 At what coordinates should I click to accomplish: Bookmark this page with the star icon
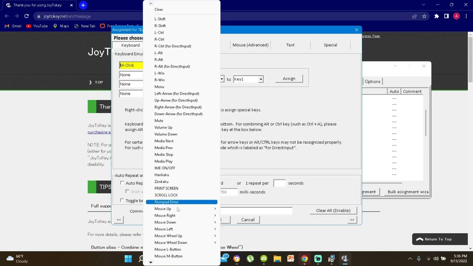(424, 16)
